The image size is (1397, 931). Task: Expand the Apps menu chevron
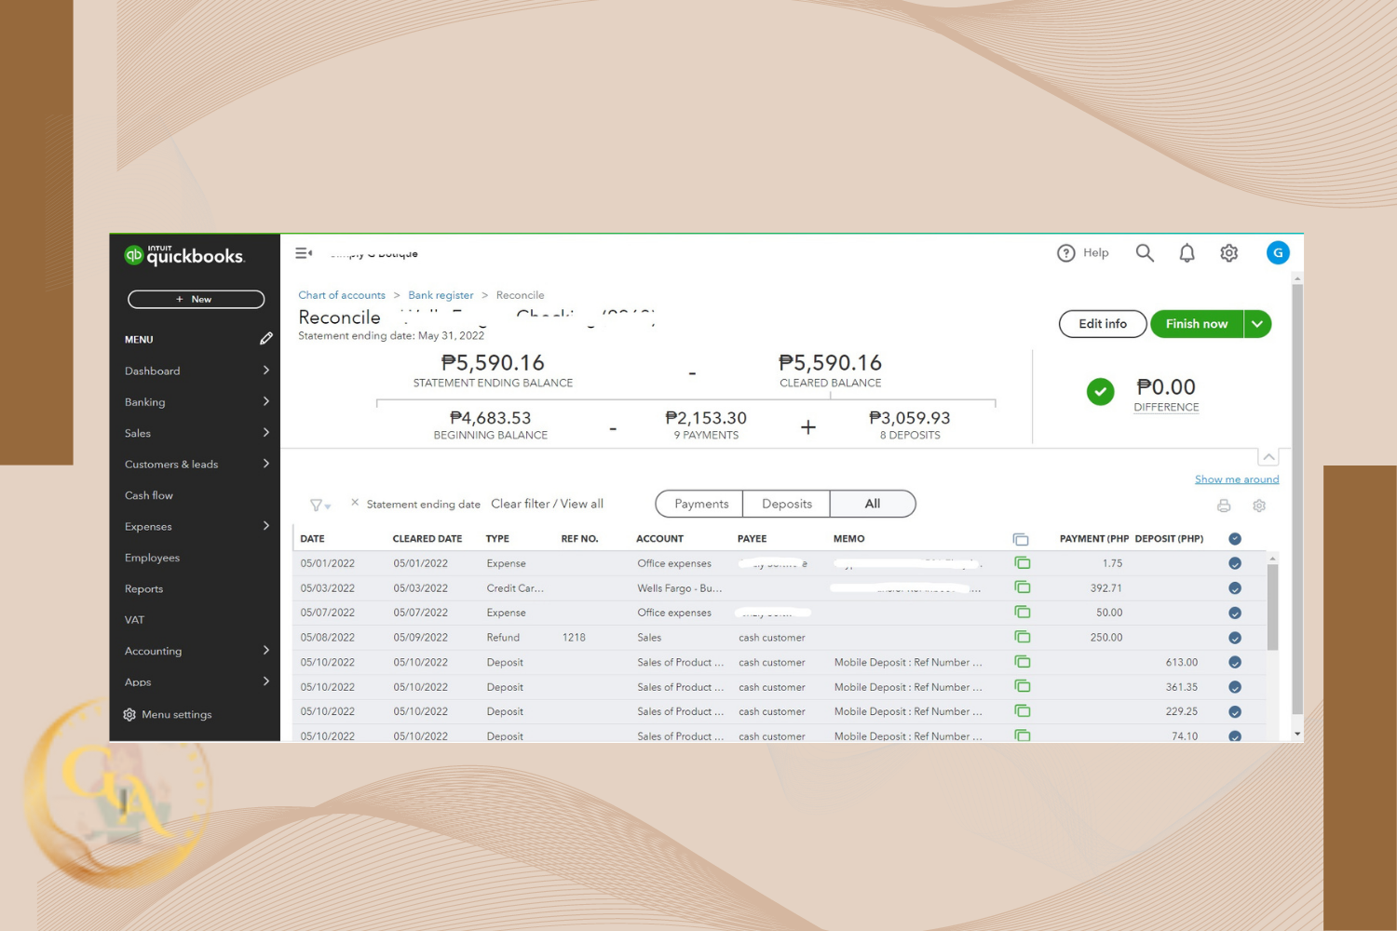266,681
